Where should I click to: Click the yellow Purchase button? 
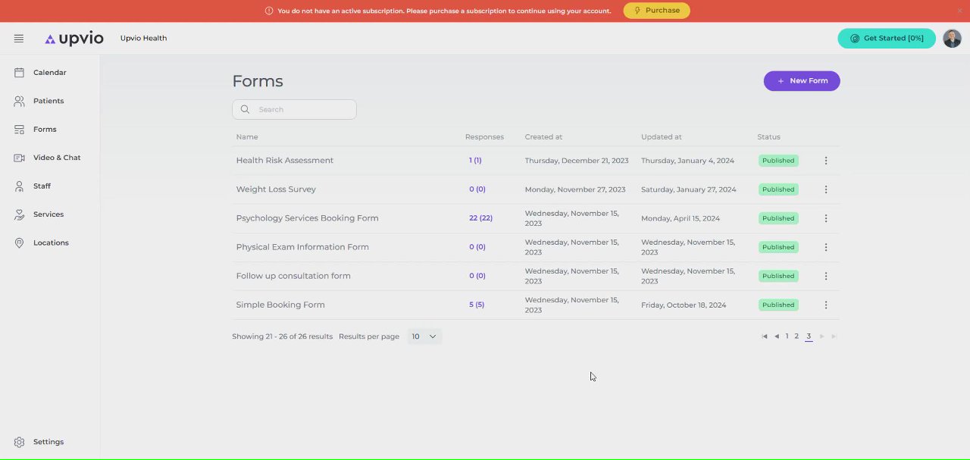click(x=656, y=11)
